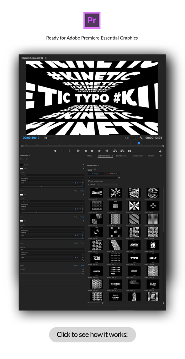Open the Essential Graphics tab menu icon
Image resolution: width=185 pixels, height=359 pixels.
click(112, 156)
